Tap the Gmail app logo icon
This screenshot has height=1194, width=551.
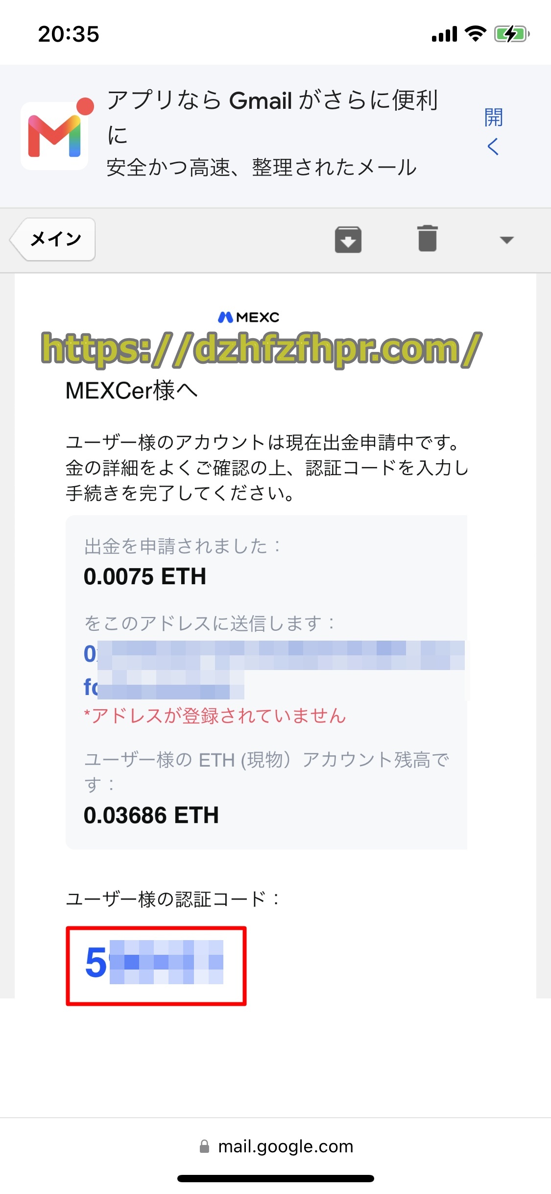[54, 136]
